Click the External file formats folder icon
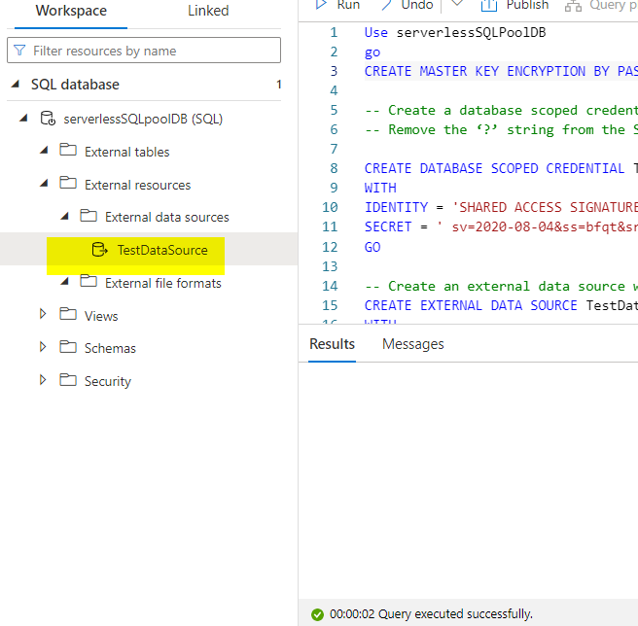Image resolution: width=638 pixels, height=626 pixels. click(89, 282)
